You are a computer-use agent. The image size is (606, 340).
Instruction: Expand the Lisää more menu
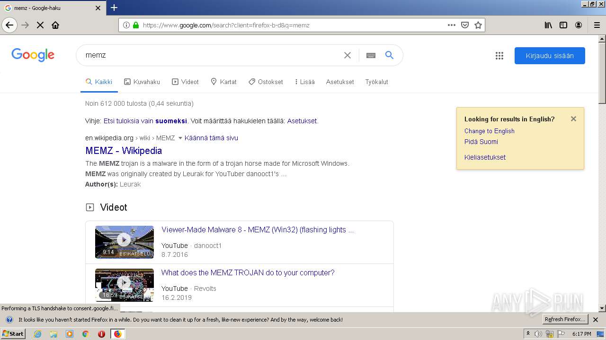[304, 82]
